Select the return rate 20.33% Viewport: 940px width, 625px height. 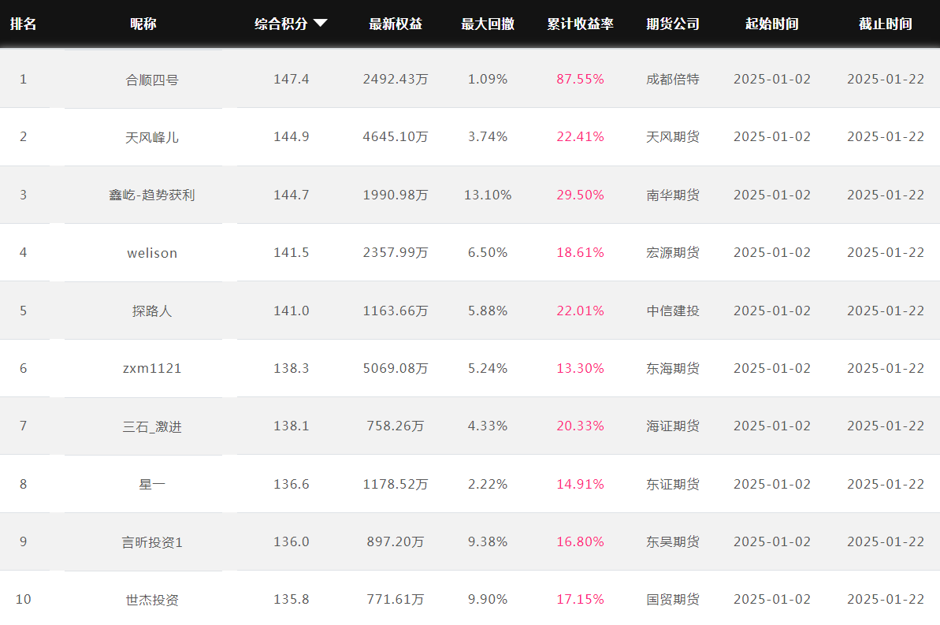[580, 426]
